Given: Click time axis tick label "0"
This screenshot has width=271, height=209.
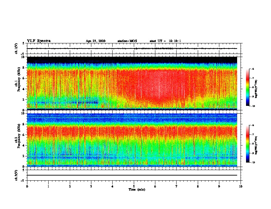Looking at the screenshot, I should 27,186.
